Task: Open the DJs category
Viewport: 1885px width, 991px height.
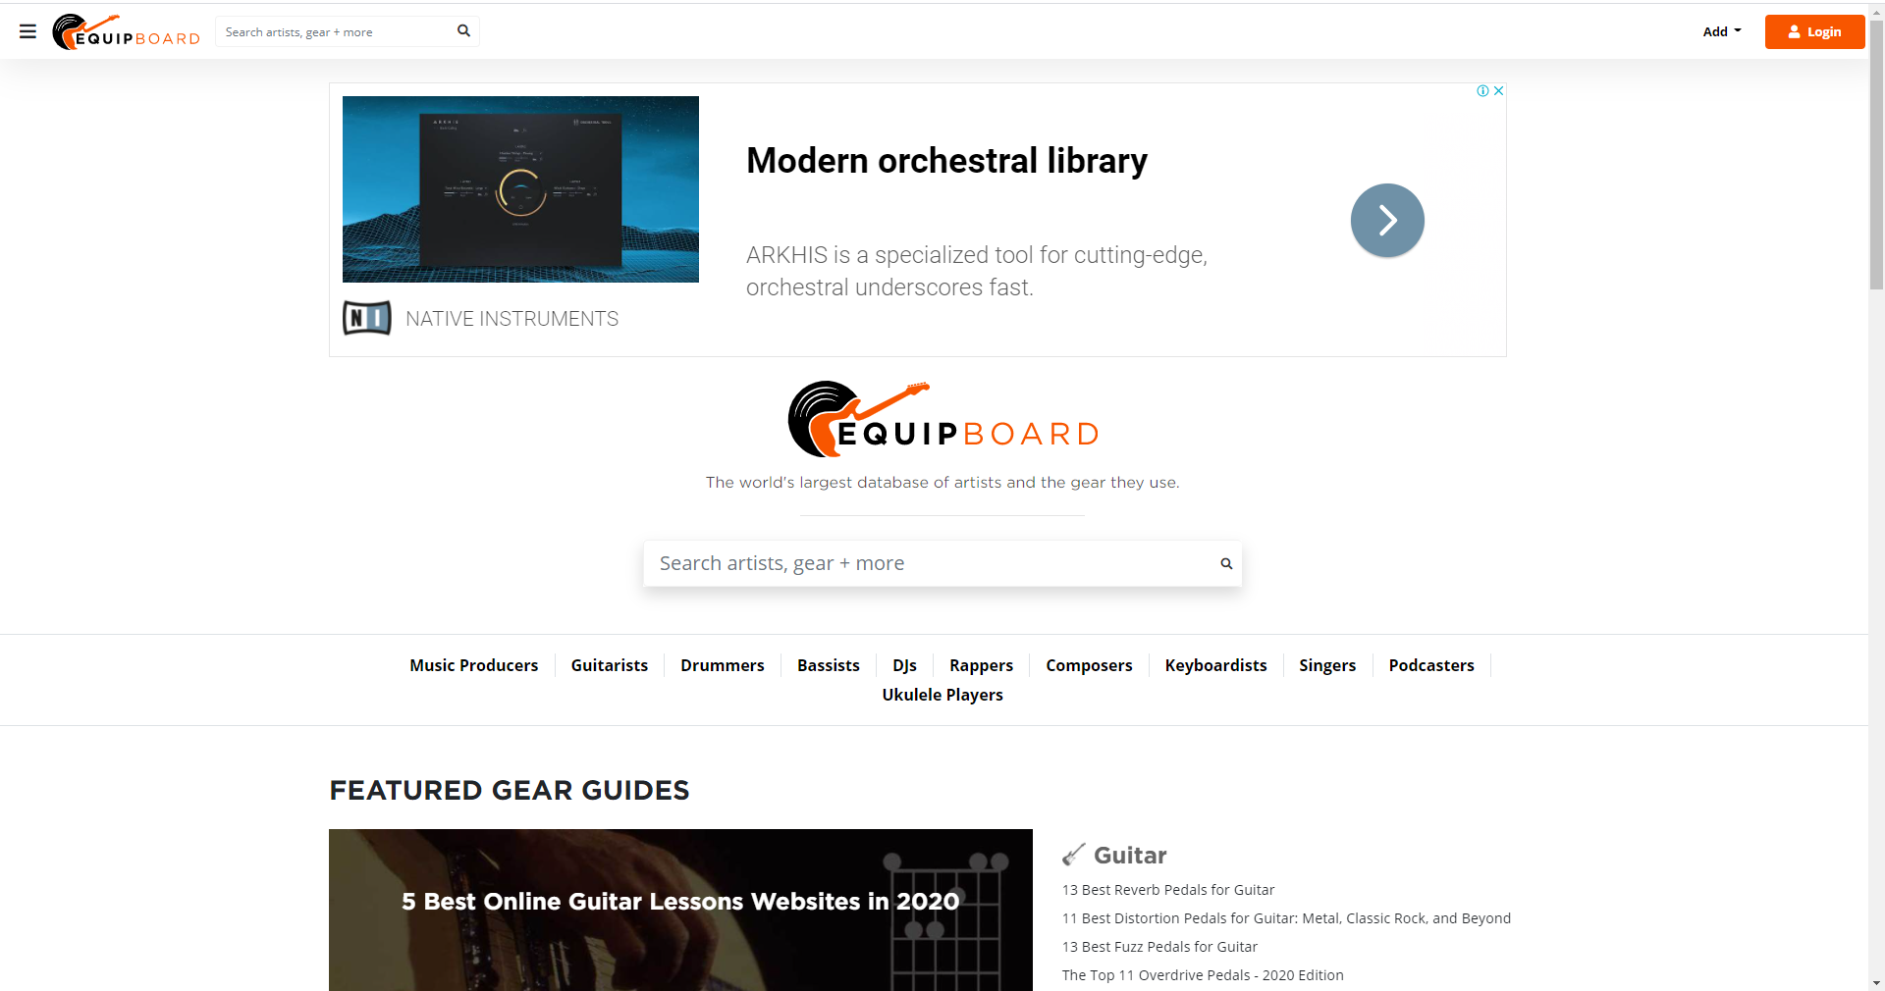Action: click(904, 665)
